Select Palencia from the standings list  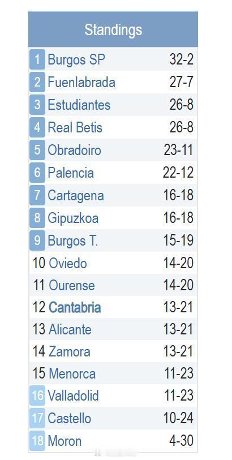point(71,173)
